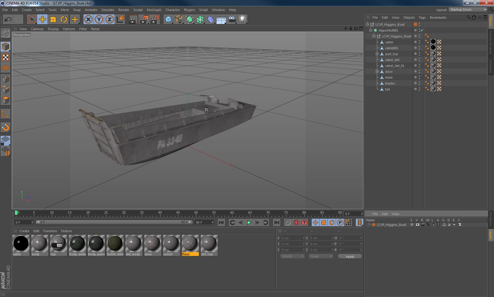Play the animation forward
This screenshot has height=297, width=494.
249,222
